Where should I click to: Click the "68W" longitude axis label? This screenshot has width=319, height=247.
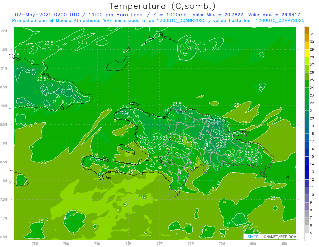(x=284, y=243)
